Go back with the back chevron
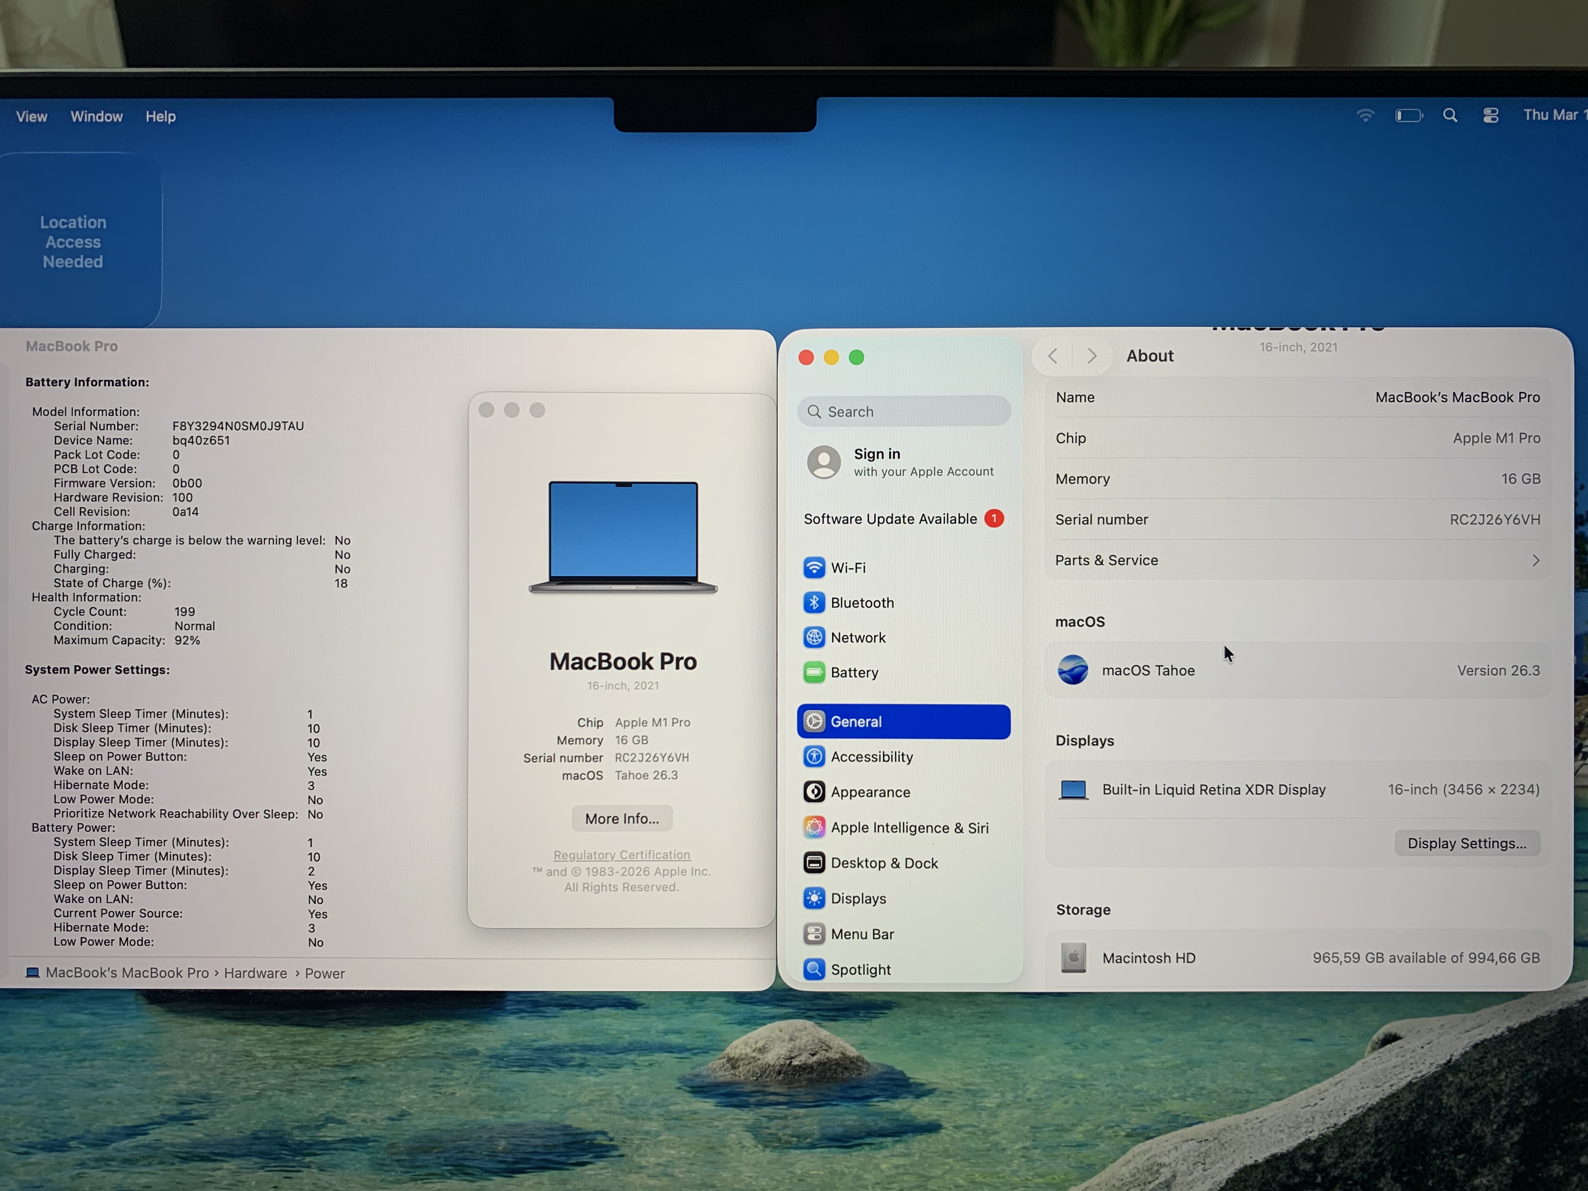Image resolution: width=1588 pixels, height=1191 pixels. tap(1052, 356)
